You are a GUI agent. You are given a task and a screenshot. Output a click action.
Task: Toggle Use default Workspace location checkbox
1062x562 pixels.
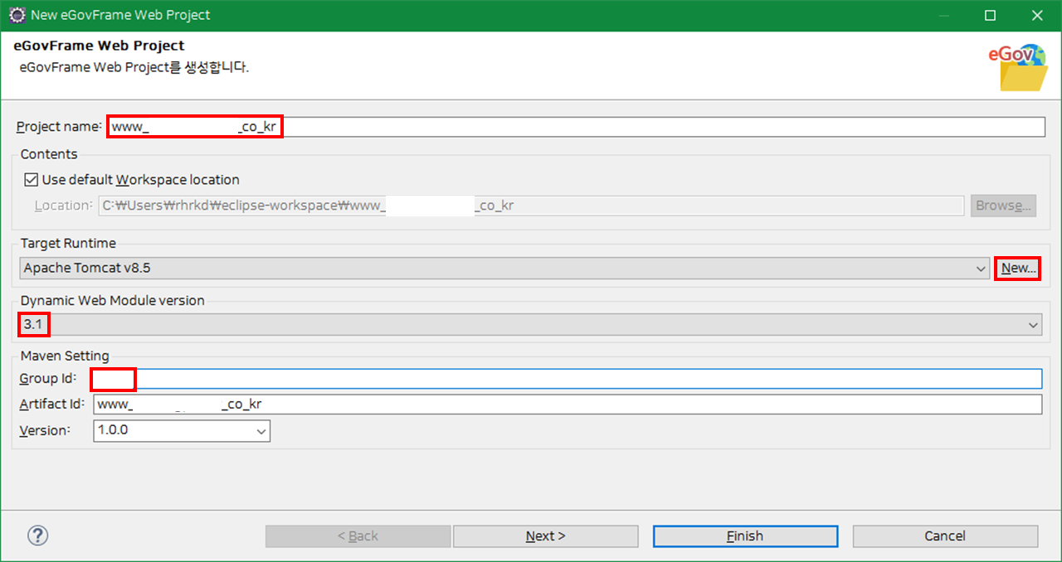point(32,180)
